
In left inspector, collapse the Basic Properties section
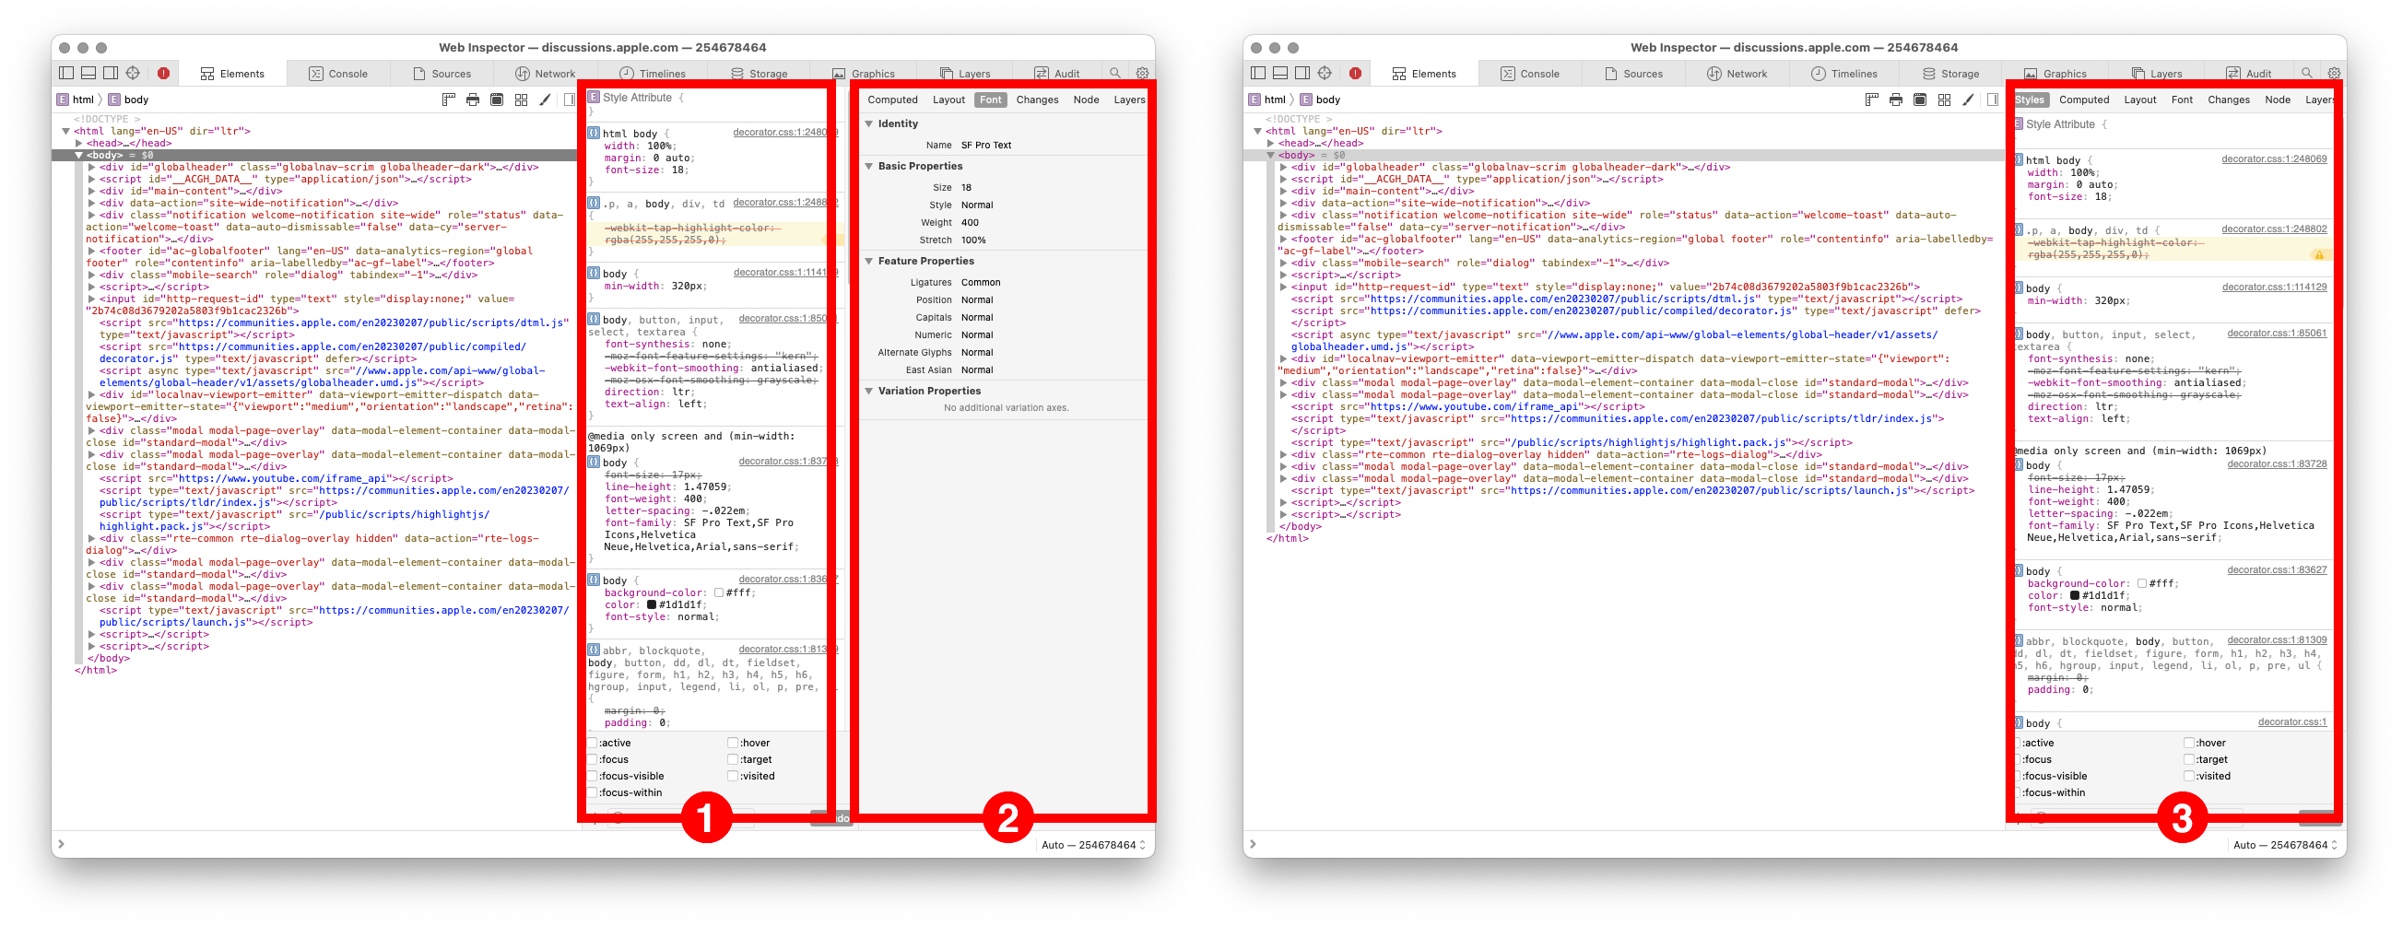pos(869,166)
